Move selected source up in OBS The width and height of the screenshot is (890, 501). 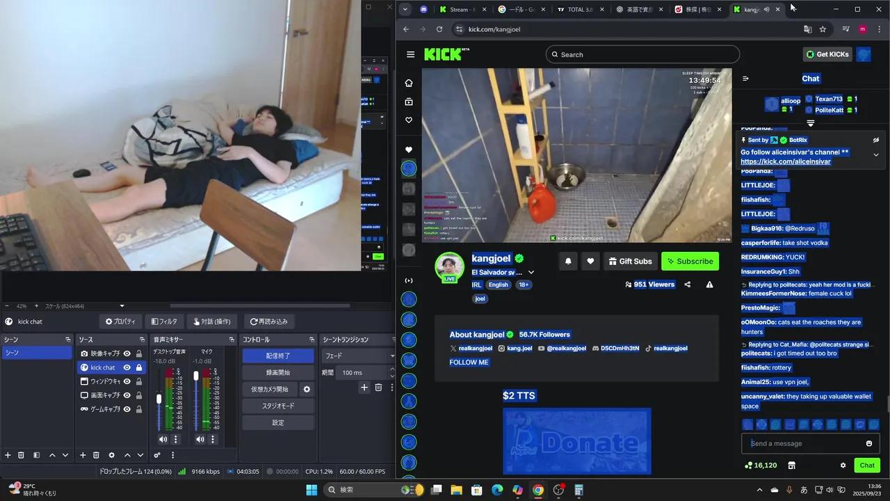tap(127, 455)
